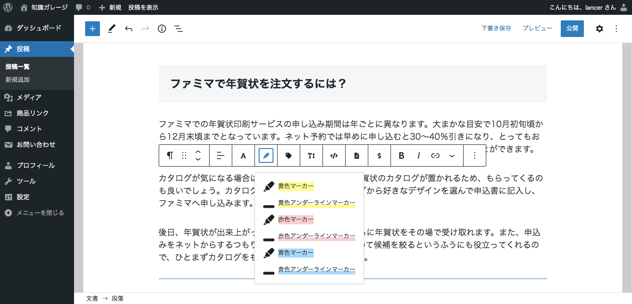This screenshot has width=632, height=304.
Task: Click the tag icon in block toolbar
Action: (x=289, y=155)
